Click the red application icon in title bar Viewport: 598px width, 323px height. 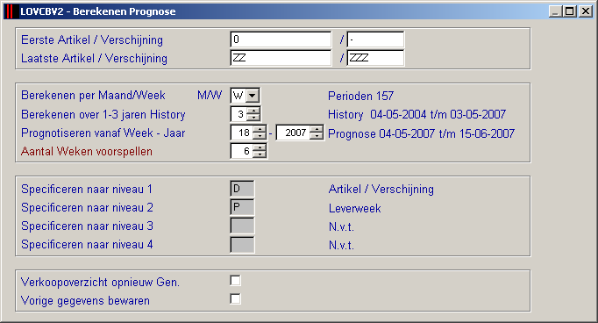pyautogui.click(x=11, y=11)
